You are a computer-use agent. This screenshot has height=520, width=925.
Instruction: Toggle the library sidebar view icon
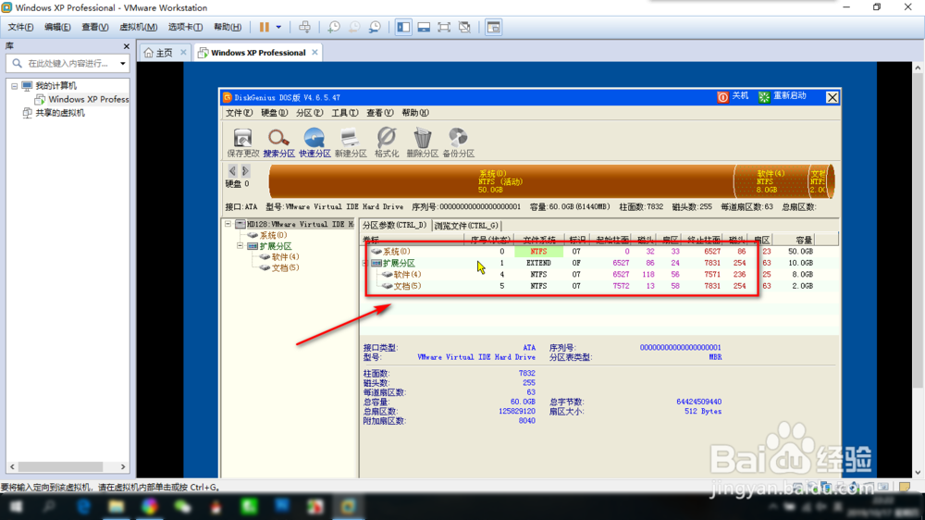pos(403,27)
